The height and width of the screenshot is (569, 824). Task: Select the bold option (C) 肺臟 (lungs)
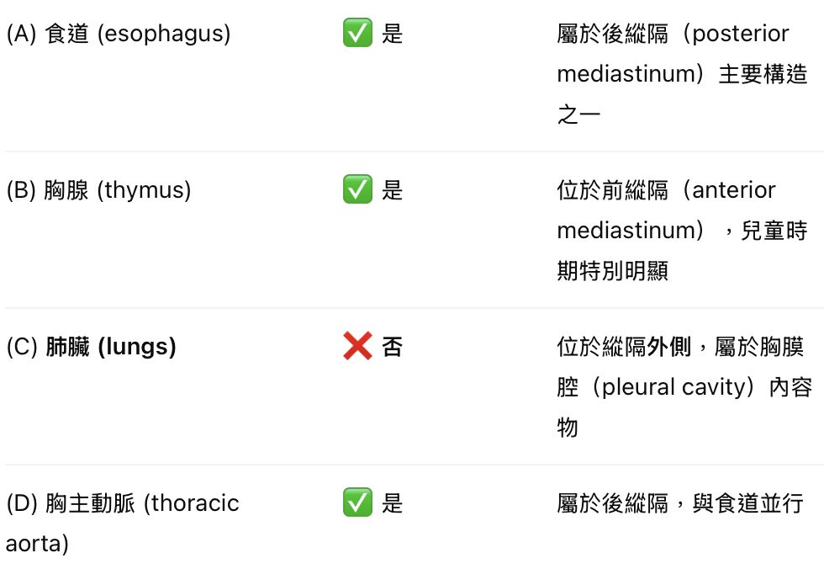click(x=92, y=347)
